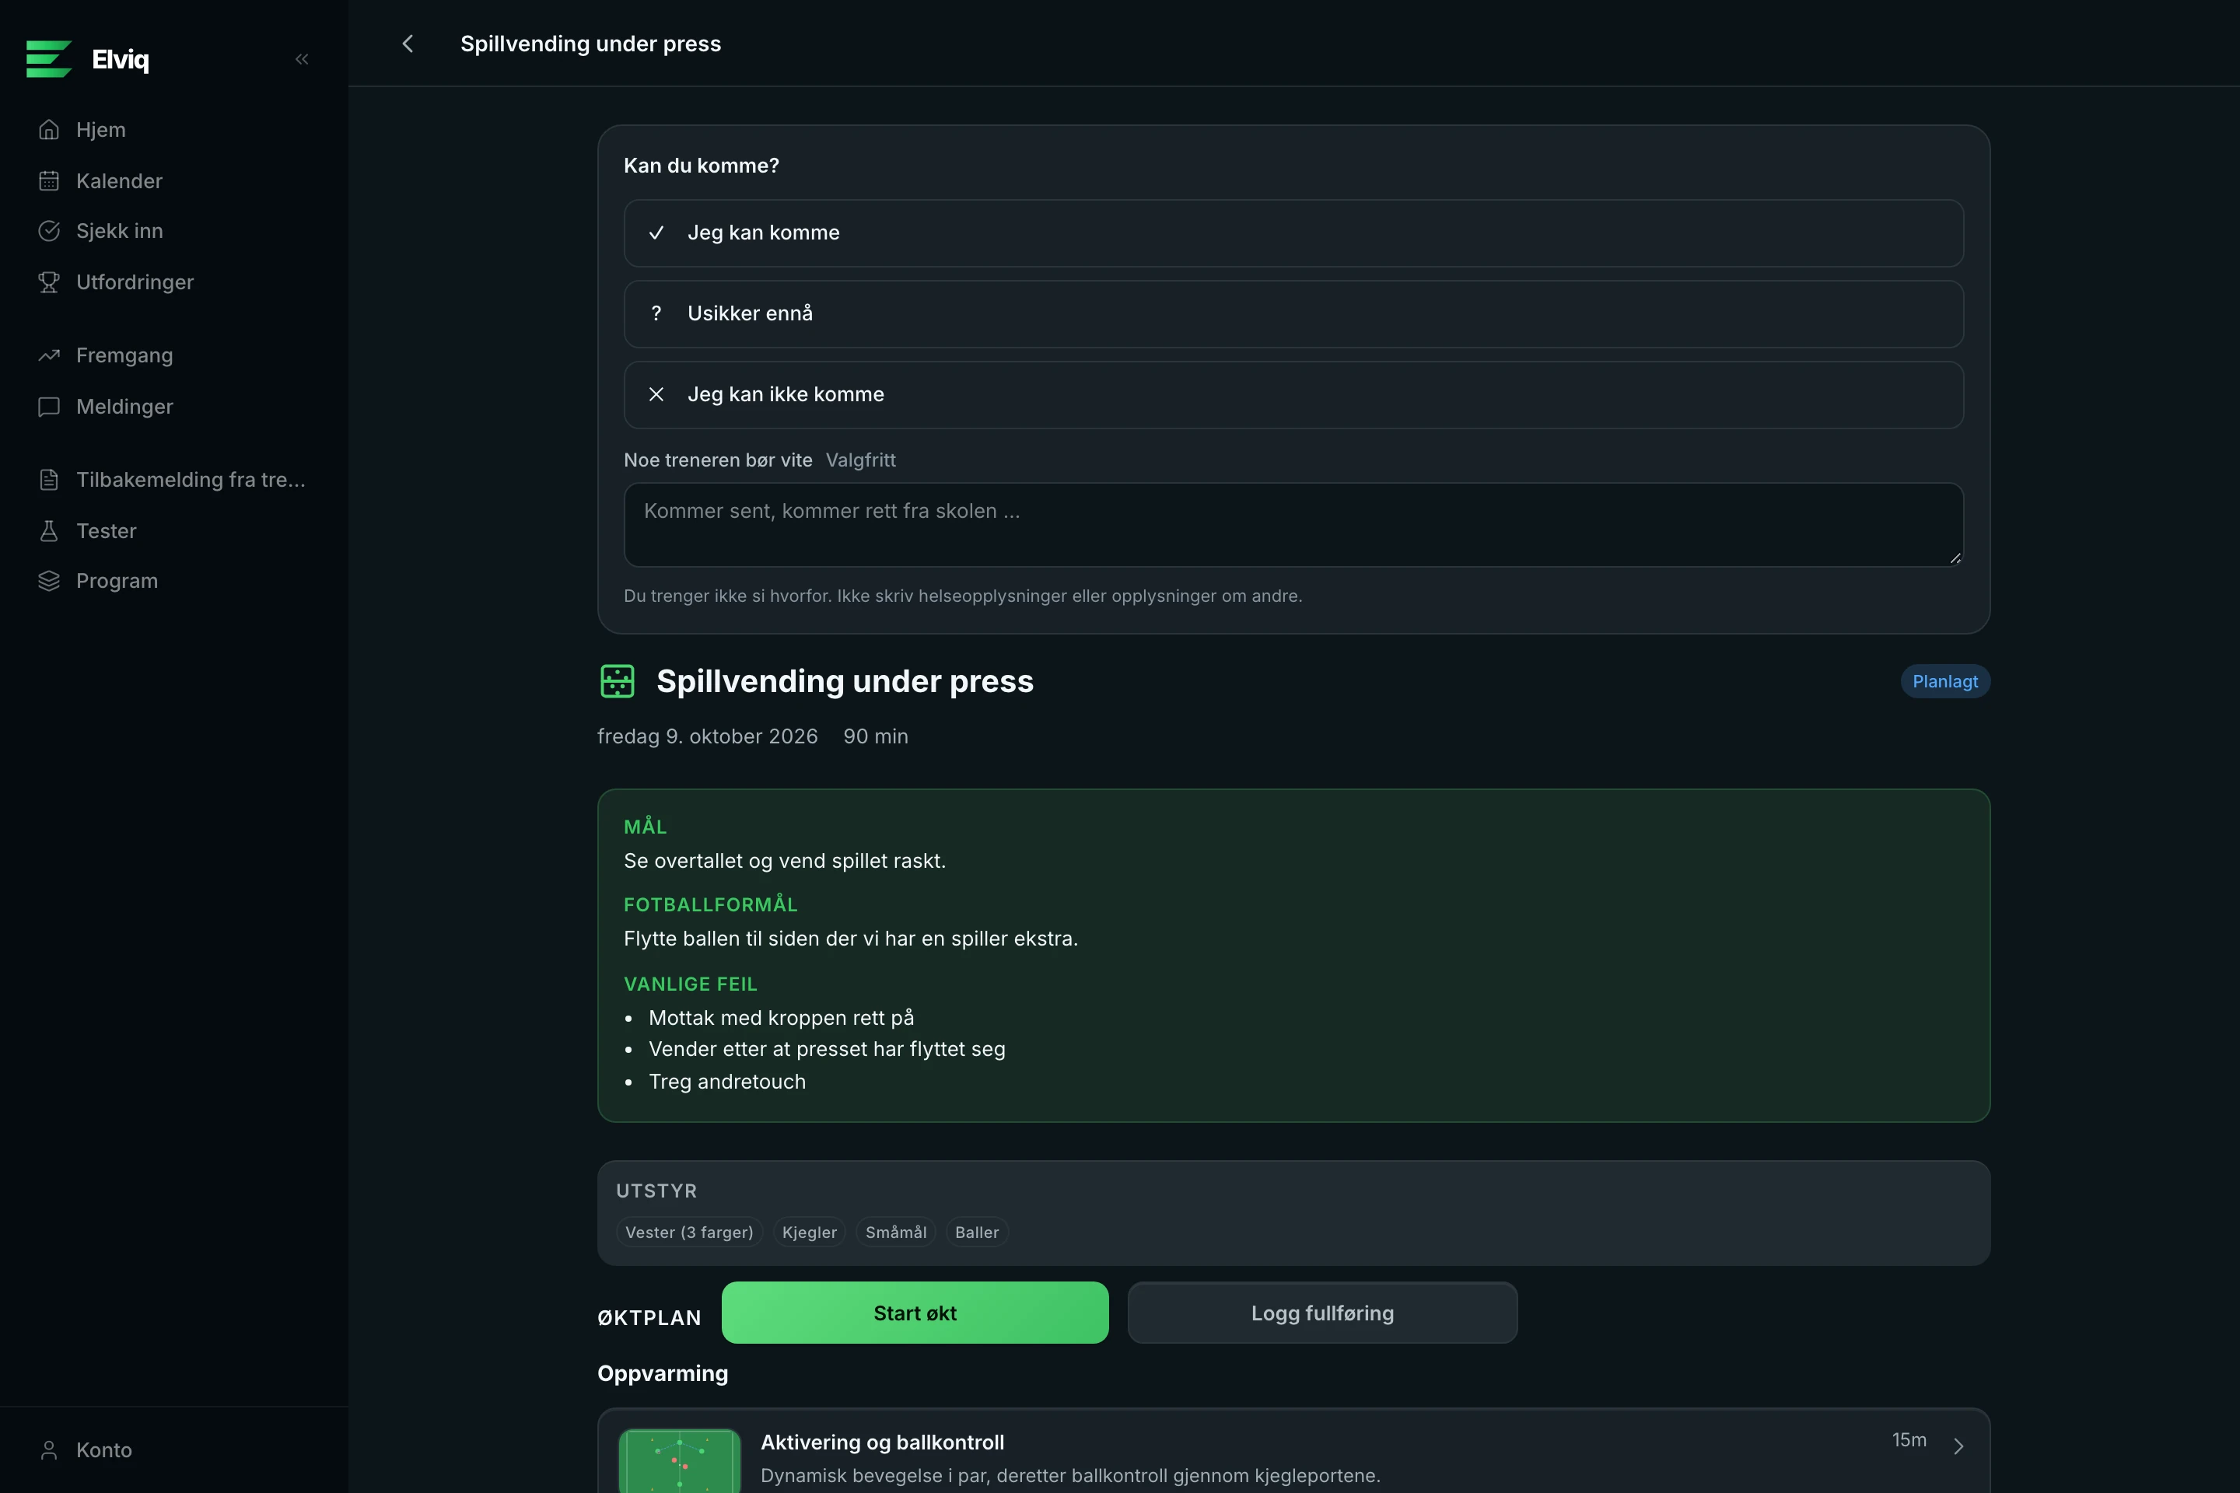Image resolution: width=2240 pixels, height=1493 pixels.
Task: Click the Planlagt status badge
Action: click(x=1944, y=682)
